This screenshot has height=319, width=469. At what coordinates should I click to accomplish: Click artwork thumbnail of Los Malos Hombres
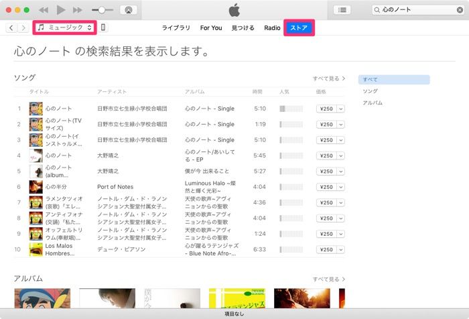pyautogui.click(x=36, y=249)
